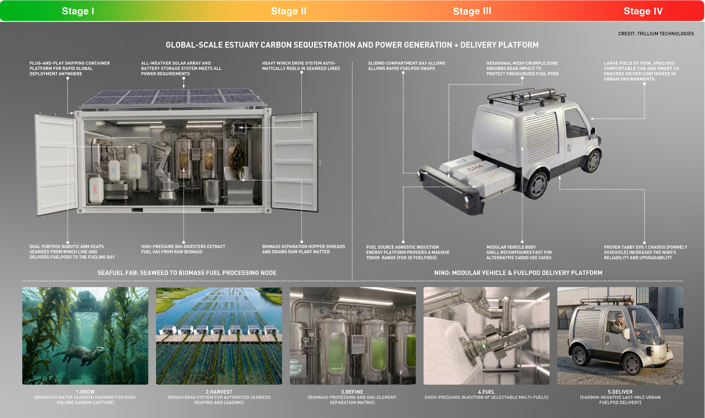
Task: Click the SEAFUEL FAB section heading
Action: tap(187, 273)
